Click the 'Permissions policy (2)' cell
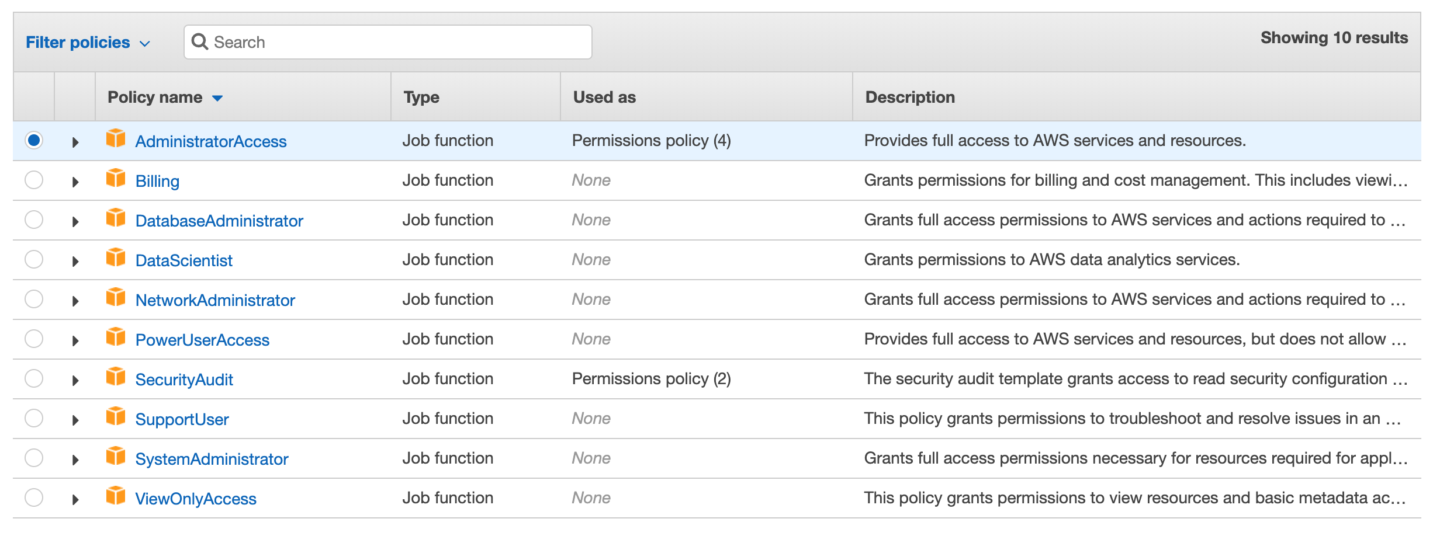 pyautogui.click(x=652, y=378)
